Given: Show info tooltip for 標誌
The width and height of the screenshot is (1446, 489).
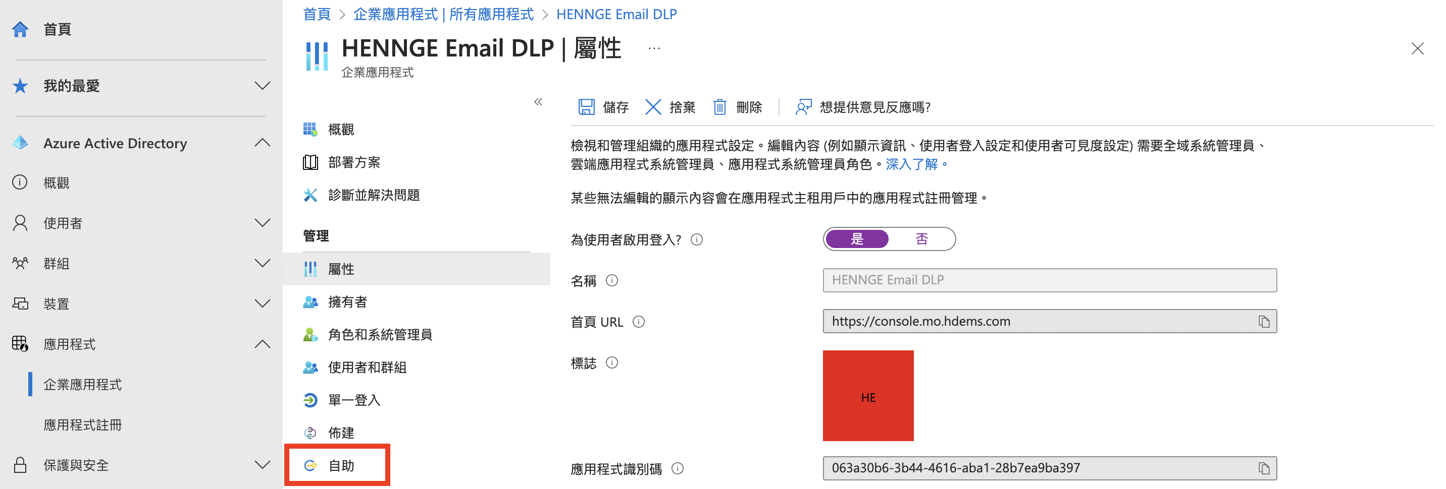Looking at the screenshot, I should 612,363.
